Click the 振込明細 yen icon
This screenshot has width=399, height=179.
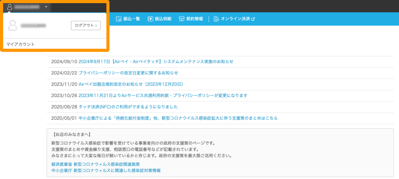(x=150, y=19)
